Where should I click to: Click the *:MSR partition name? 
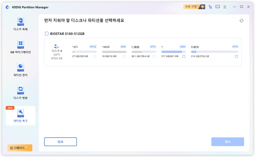106,47
